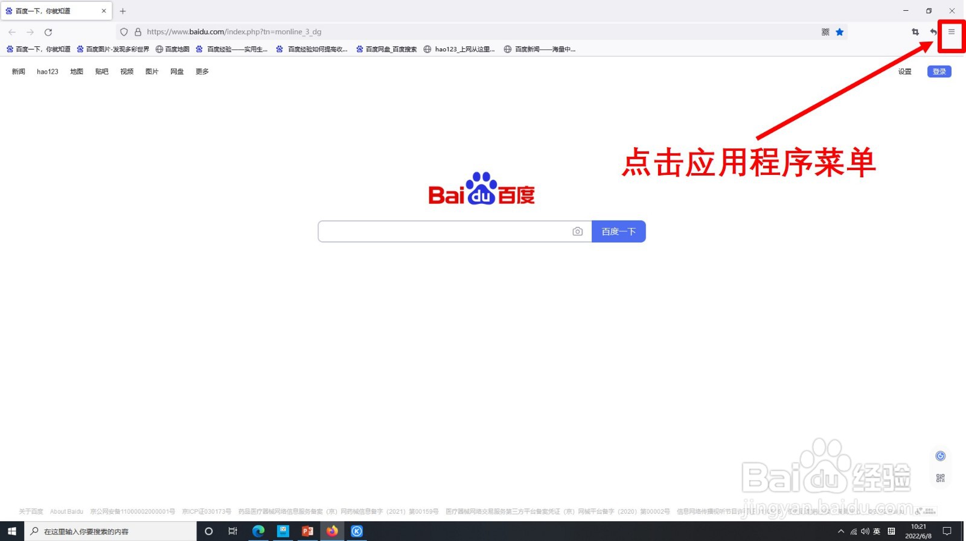Viewport: 966px width, 541px height.
Task: Click the network Wi-Fi tray icon
Action: point(854,531)
